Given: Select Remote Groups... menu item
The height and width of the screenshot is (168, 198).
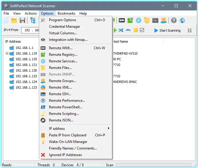Looking at the screenshot, I should 76,81.
